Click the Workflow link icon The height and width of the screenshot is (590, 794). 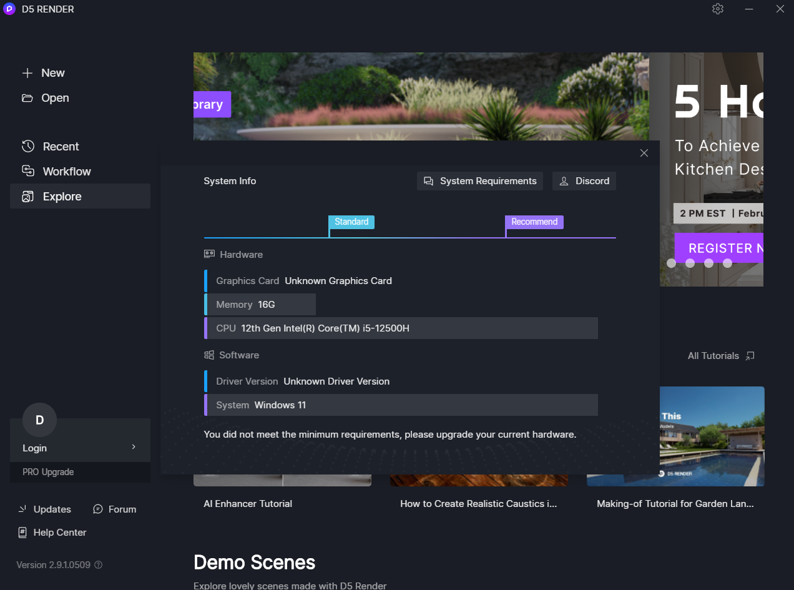pos(28,171)
